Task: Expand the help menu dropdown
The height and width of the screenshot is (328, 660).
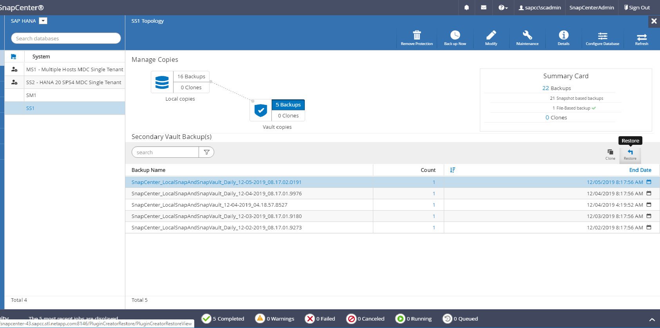Action: click(503, 7)
